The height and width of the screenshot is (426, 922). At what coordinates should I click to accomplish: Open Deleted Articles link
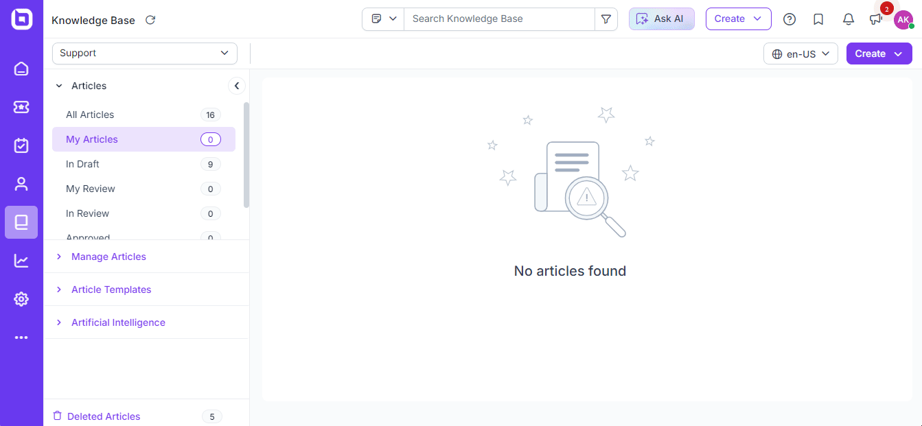104,416
